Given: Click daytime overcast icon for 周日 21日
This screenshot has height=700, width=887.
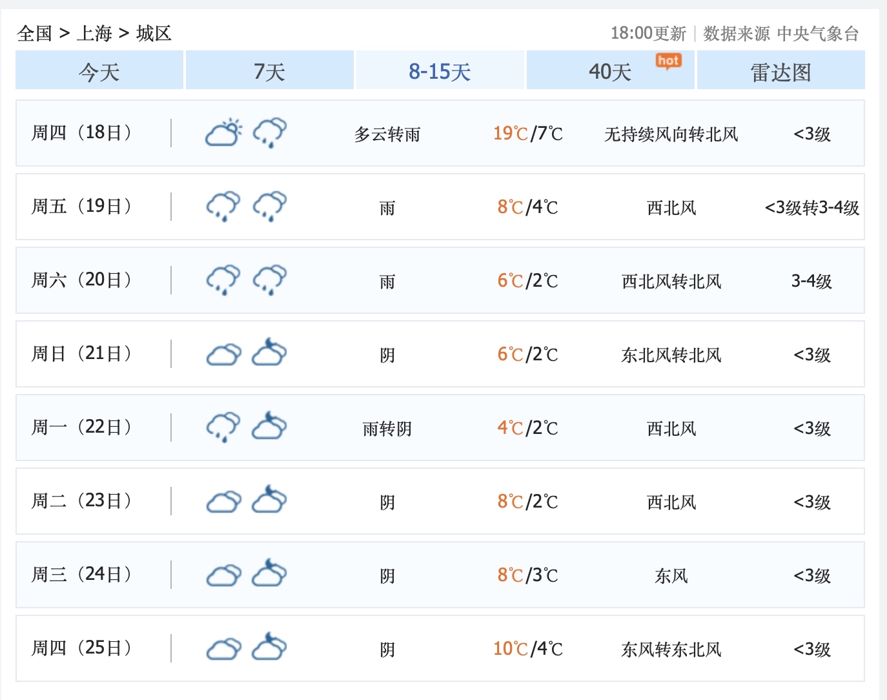Looking at the screenshot, I should tap(223, 355).
